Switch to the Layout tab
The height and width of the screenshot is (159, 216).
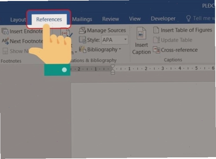[x=18, y=20]
